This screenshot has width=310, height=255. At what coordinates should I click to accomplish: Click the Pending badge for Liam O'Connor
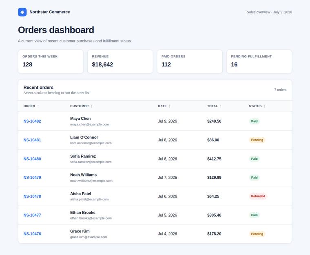pos(257,140)
